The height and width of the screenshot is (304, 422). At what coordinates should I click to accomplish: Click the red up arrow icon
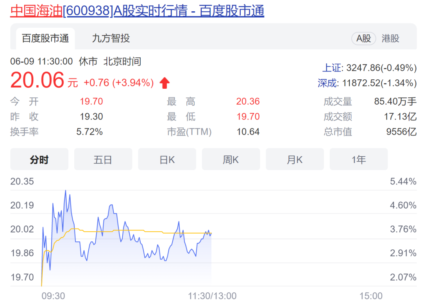tap(165, 83)
